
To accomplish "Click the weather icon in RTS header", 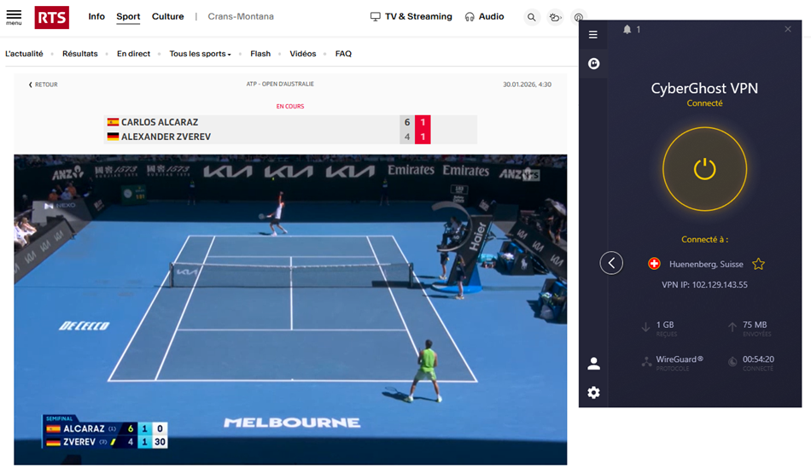I will [555, 17].
